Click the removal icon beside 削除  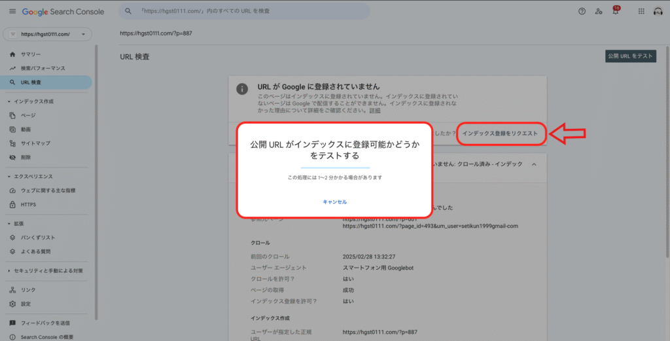pos(12,157)
